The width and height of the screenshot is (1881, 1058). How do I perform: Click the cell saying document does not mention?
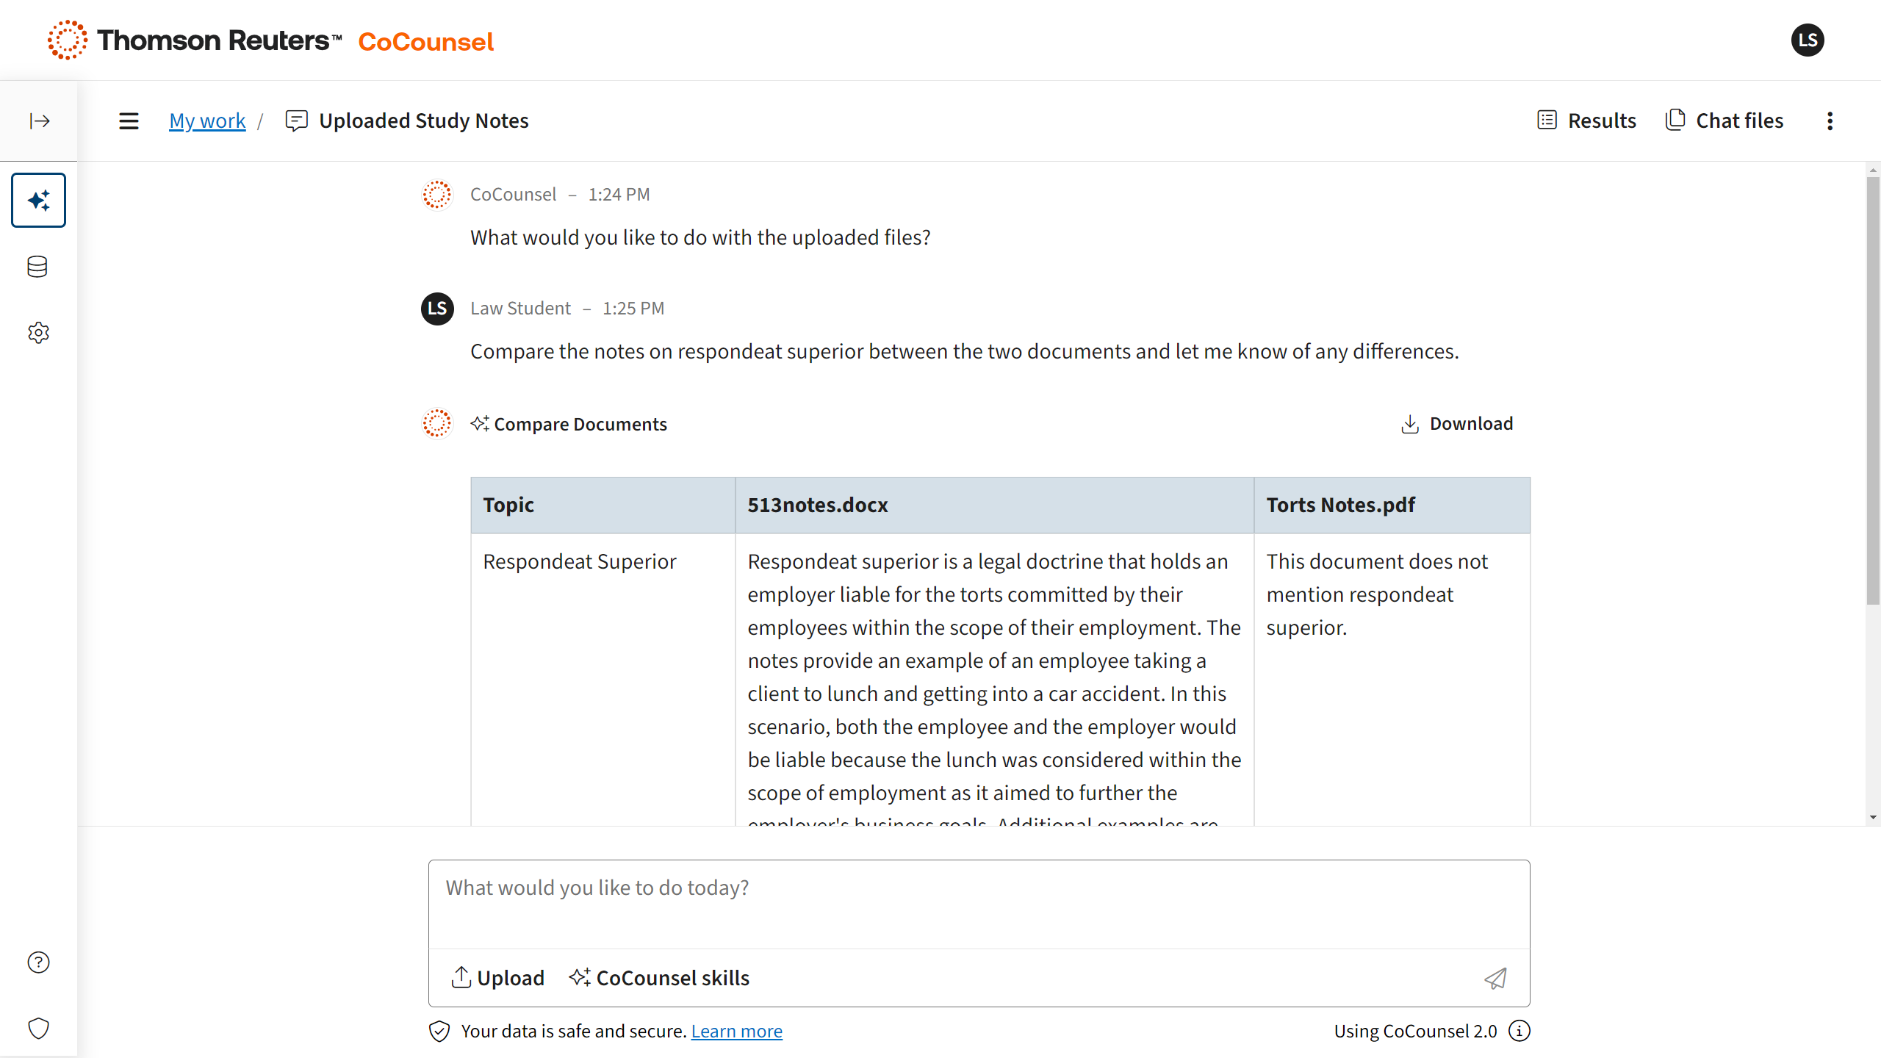pos(1392,680)
